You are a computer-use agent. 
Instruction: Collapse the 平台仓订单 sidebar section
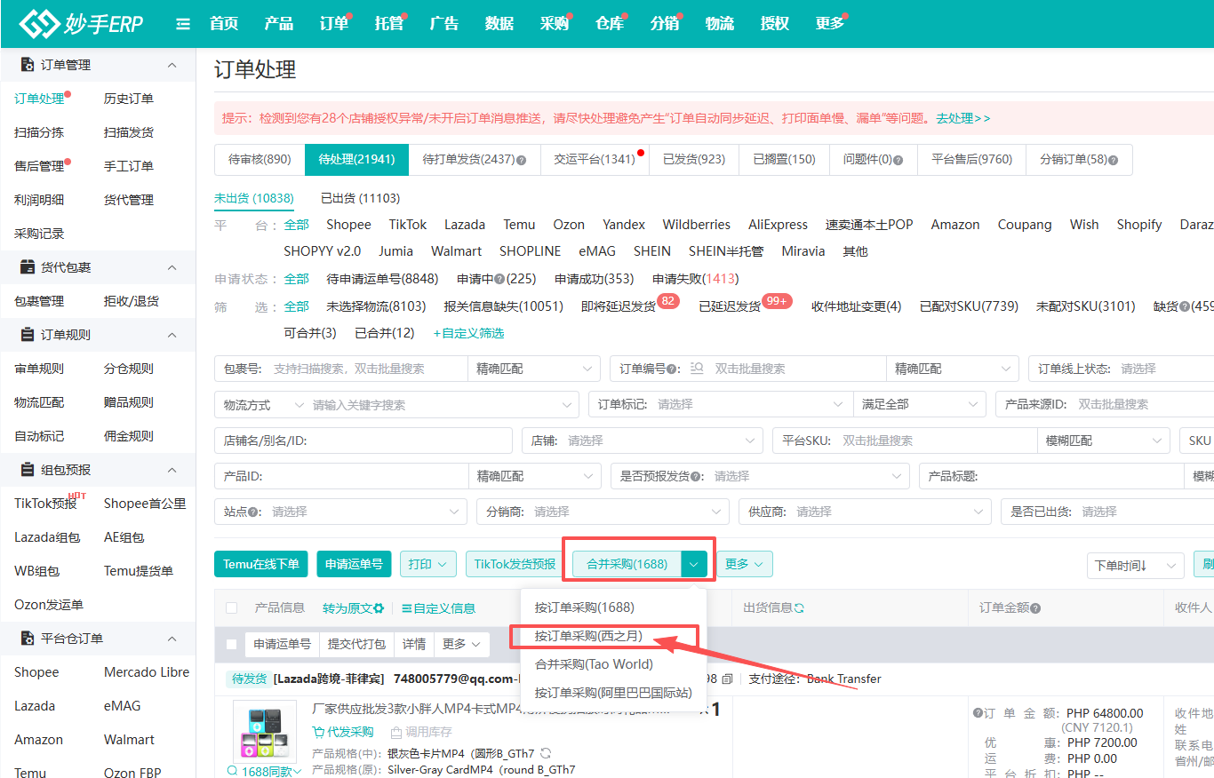tap(172, 639)
